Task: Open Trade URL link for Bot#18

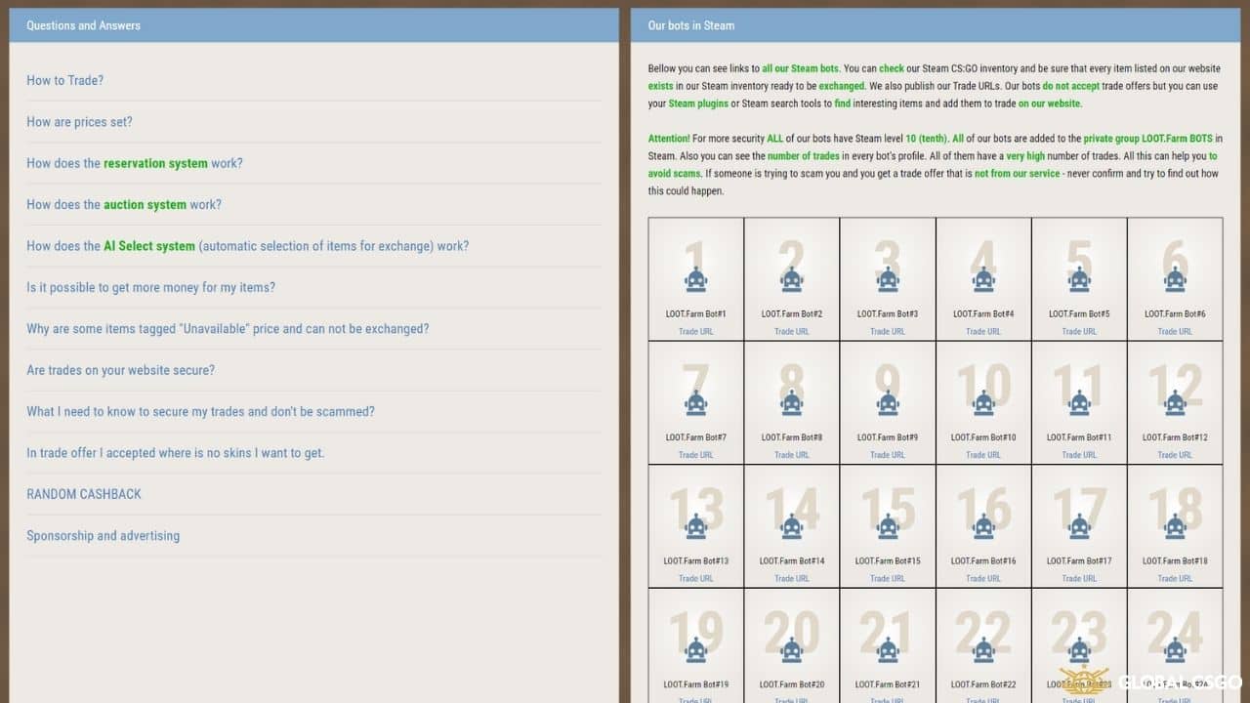Action: (1174, 579)
